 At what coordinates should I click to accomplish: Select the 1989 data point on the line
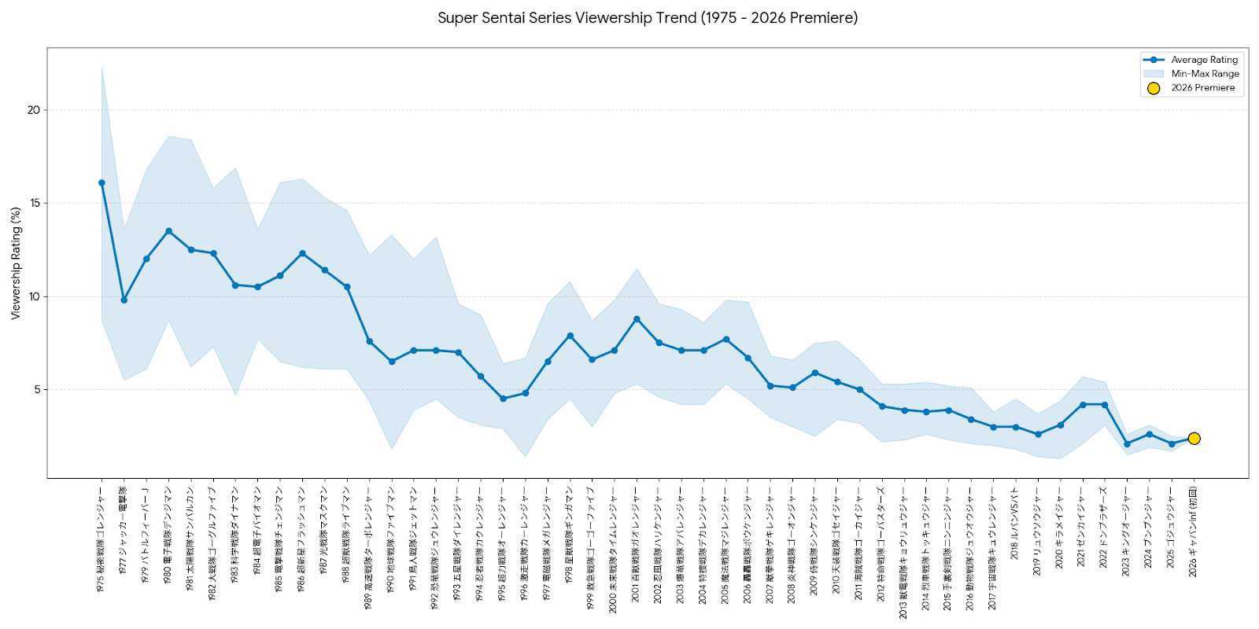coord(369,341)
